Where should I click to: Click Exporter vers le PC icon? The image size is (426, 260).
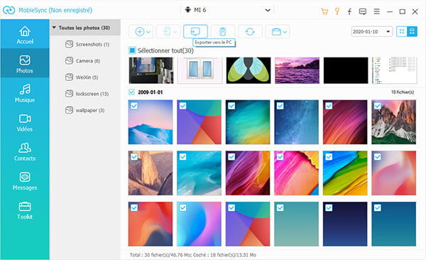[195, 31]
